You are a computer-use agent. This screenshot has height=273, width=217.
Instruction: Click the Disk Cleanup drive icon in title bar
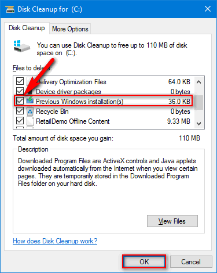[x=10, y=9]
